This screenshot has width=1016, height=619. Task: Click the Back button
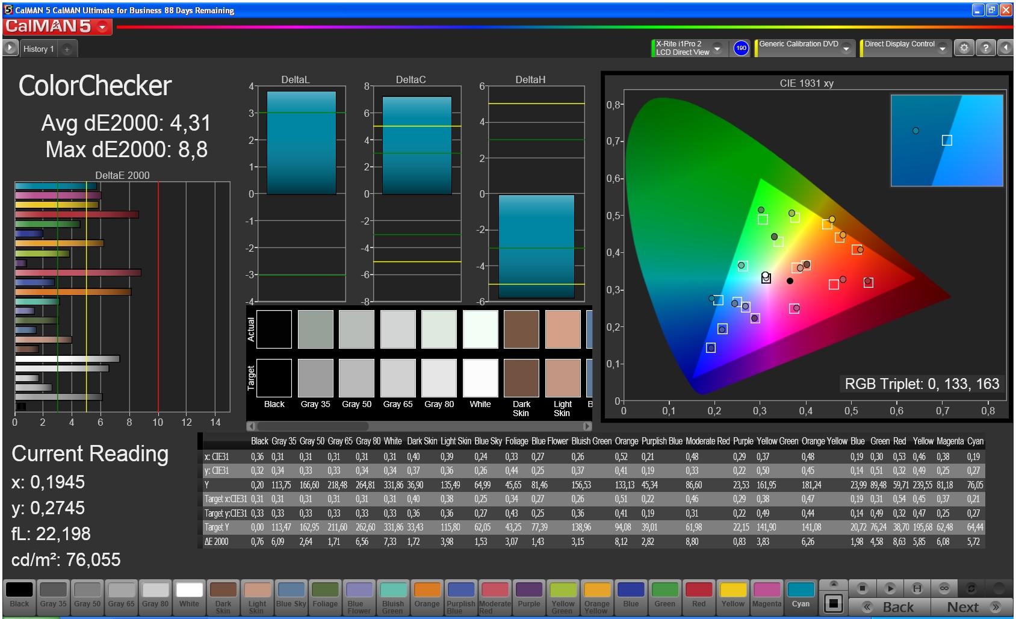pyautogui.click(x=890, y=607)
